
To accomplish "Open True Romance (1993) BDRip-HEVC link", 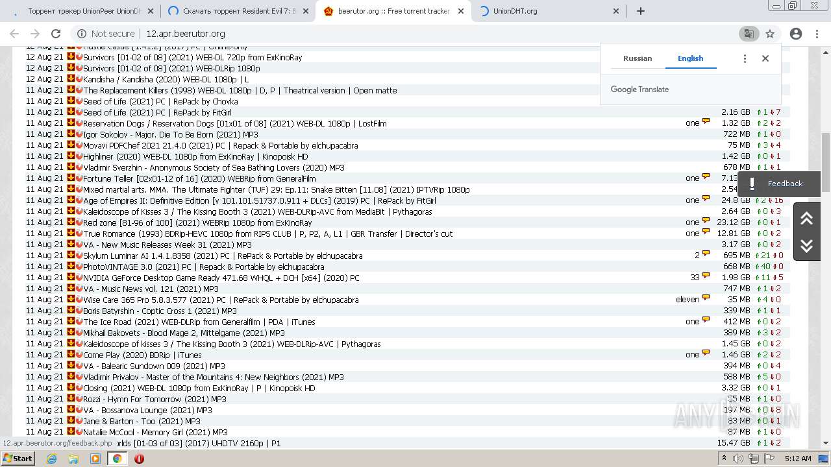I will 268,233.
